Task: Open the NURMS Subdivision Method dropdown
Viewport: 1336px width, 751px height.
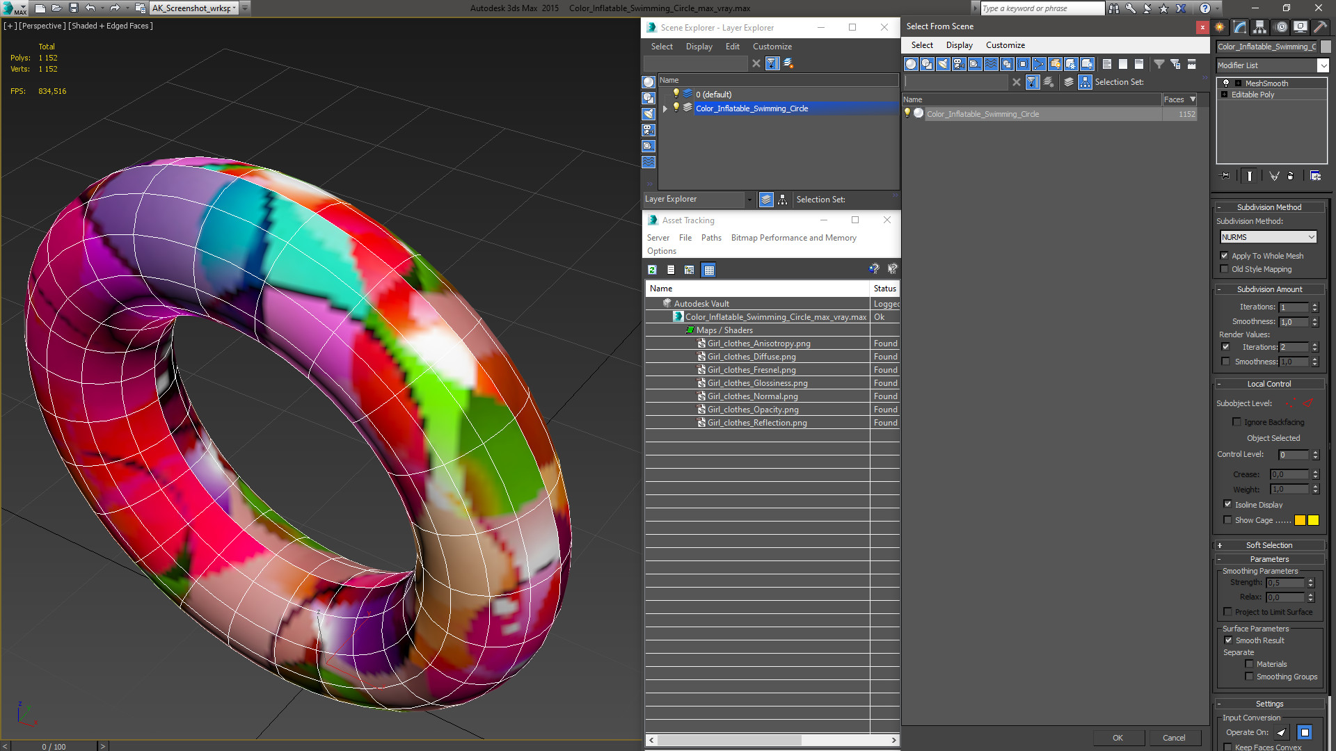Action: (x=1268, y=237)
